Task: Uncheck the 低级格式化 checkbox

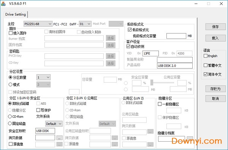Action: tap(130, 30)
